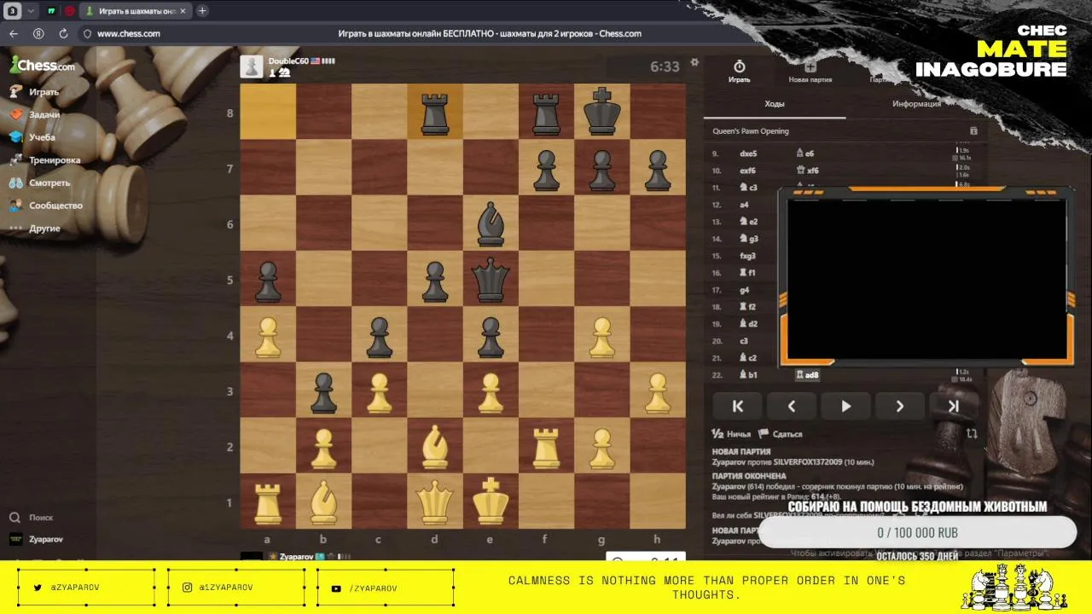The height and width of the screenshot is (614, 1092).
Task: Open the Смотреть (Watch) sidebar item
Action: click(x=39, y=182)
